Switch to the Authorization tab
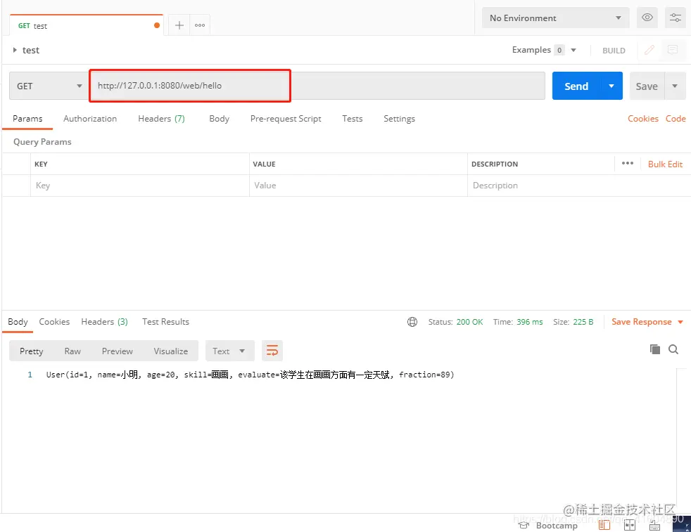 [x=90, y=118]
